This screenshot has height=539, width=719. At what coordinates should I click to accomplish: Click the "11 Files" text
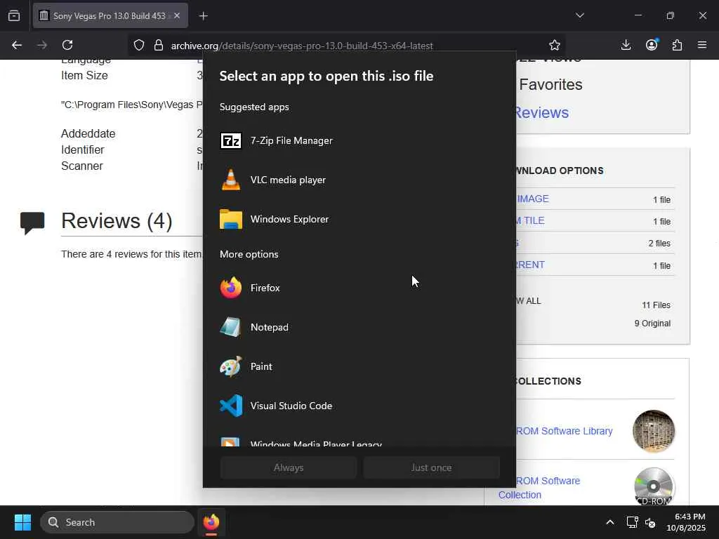pyautogui.click(x=657, y=305)
